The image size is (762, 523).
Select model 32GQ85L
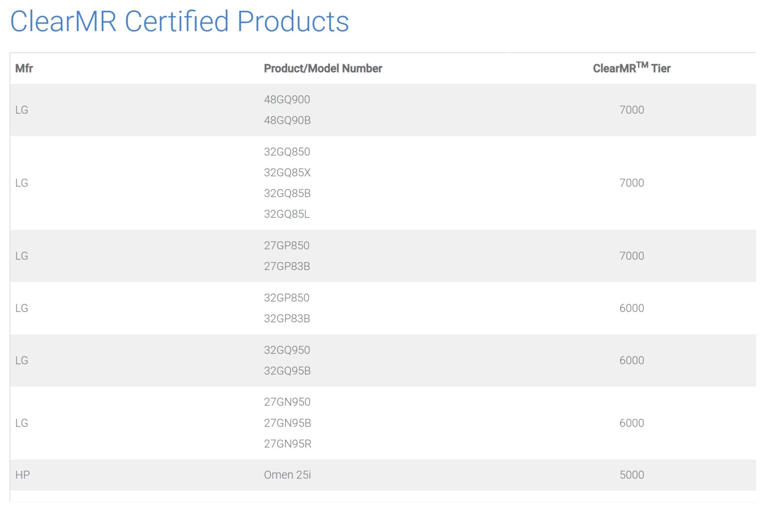pyautogui.click(x=287, y=214)
